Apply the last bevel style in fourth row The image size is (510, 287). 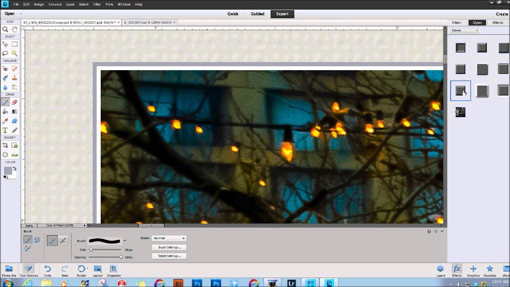coord(461,112)
